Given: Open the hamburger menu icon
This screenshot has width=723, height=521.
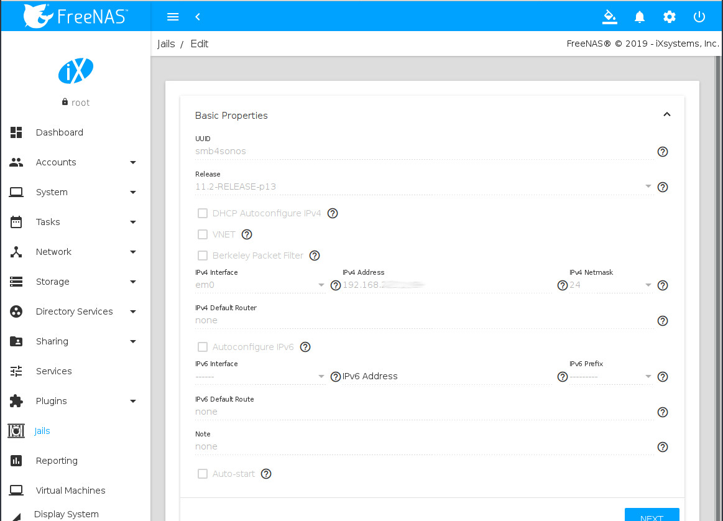Looking at the screenshot, I should click(173, 17).
